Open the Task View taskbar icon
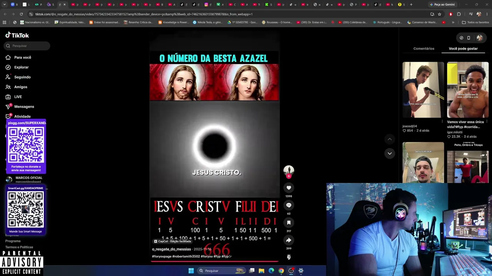 pyautogui.click(x=252, y=271)
